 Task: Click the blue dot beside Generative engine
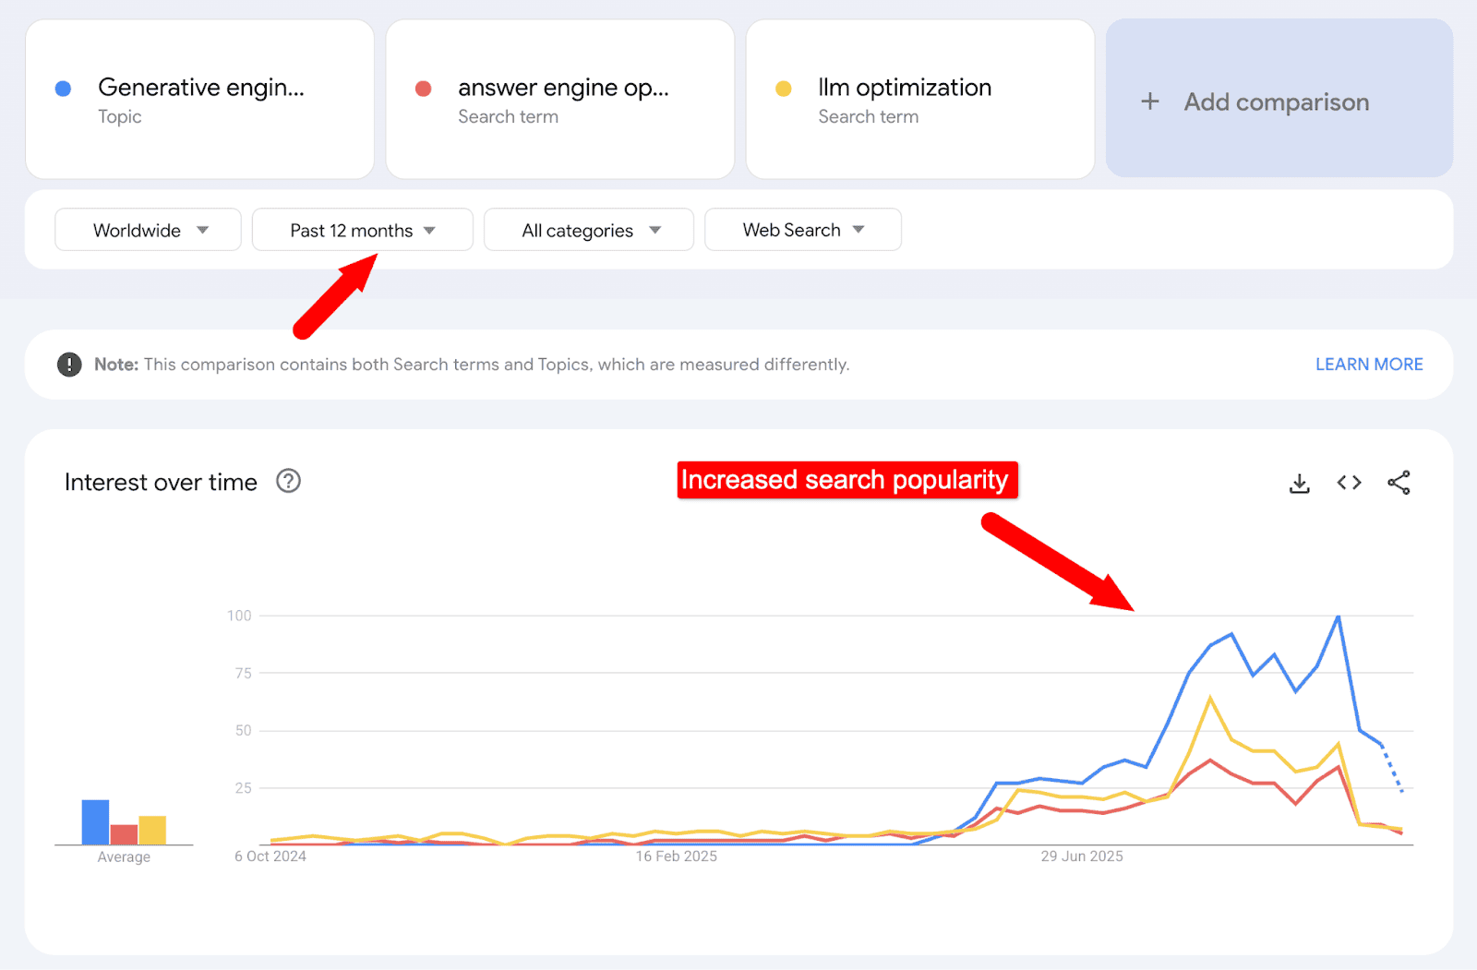[64, 89]
